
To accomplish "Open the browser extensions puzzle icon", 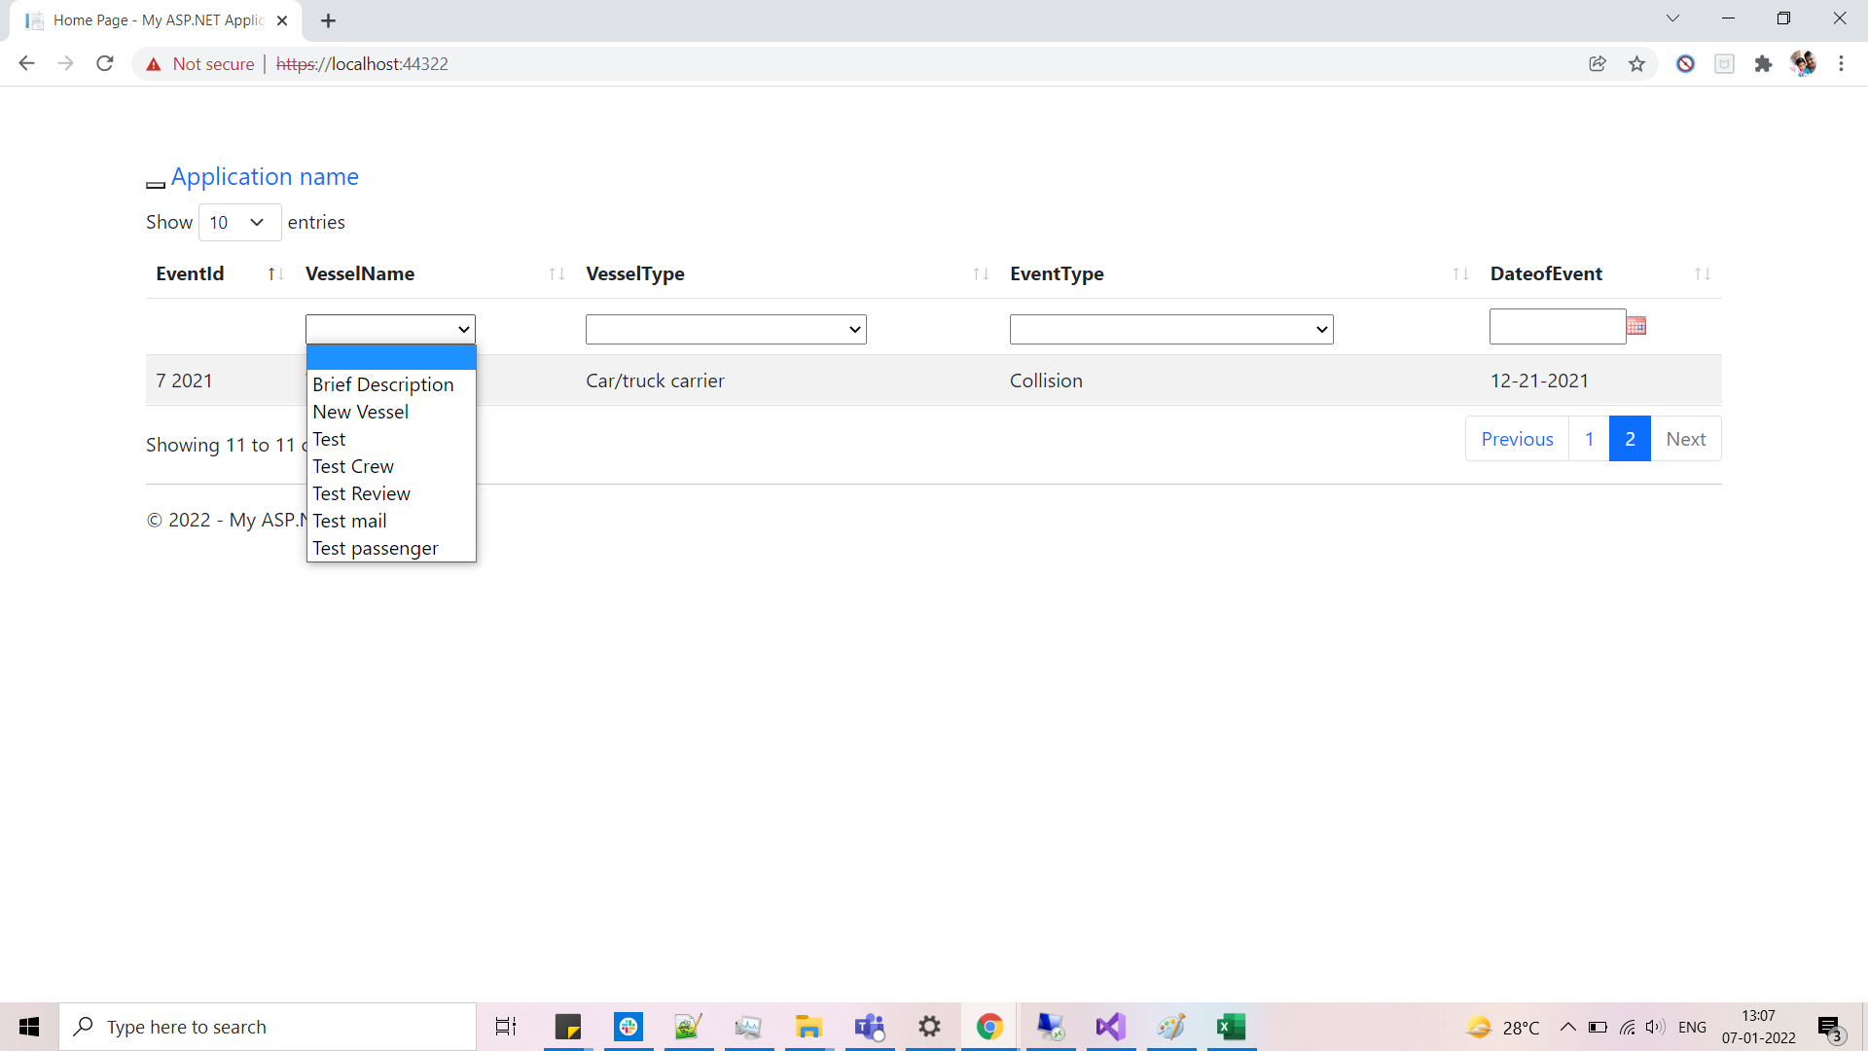I will tap(1764, 63).
